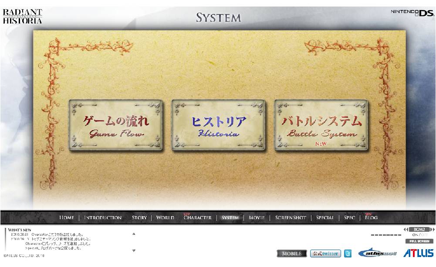Open the Spec page

(x=349, y=217)
